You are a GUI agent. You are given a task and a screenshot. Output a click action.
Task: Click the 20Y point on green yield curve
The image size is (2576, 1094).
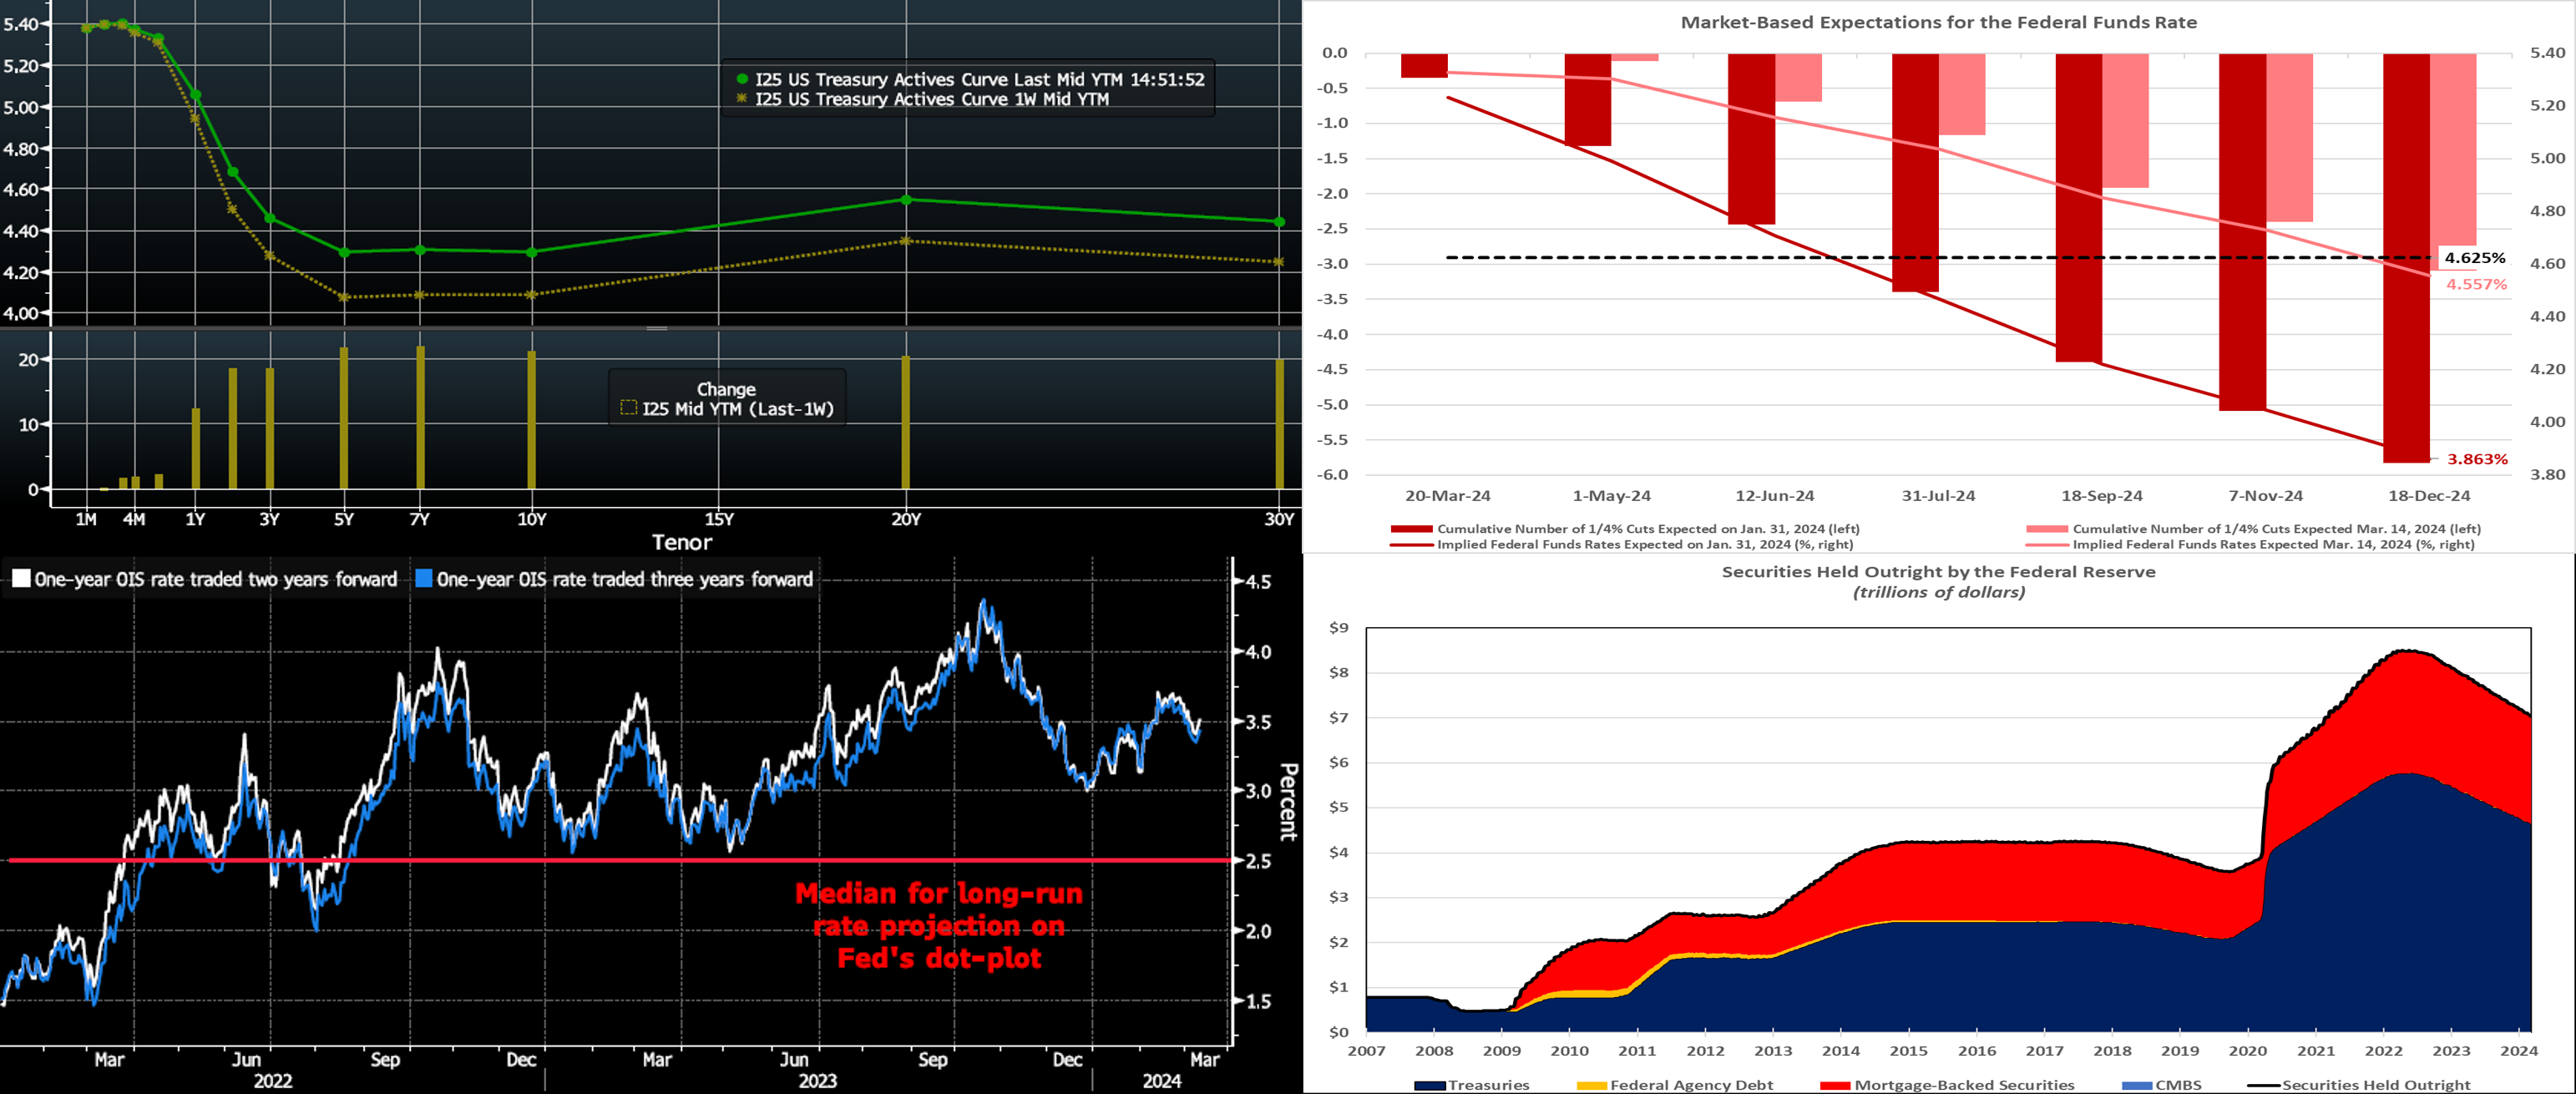tap(906, 200)
